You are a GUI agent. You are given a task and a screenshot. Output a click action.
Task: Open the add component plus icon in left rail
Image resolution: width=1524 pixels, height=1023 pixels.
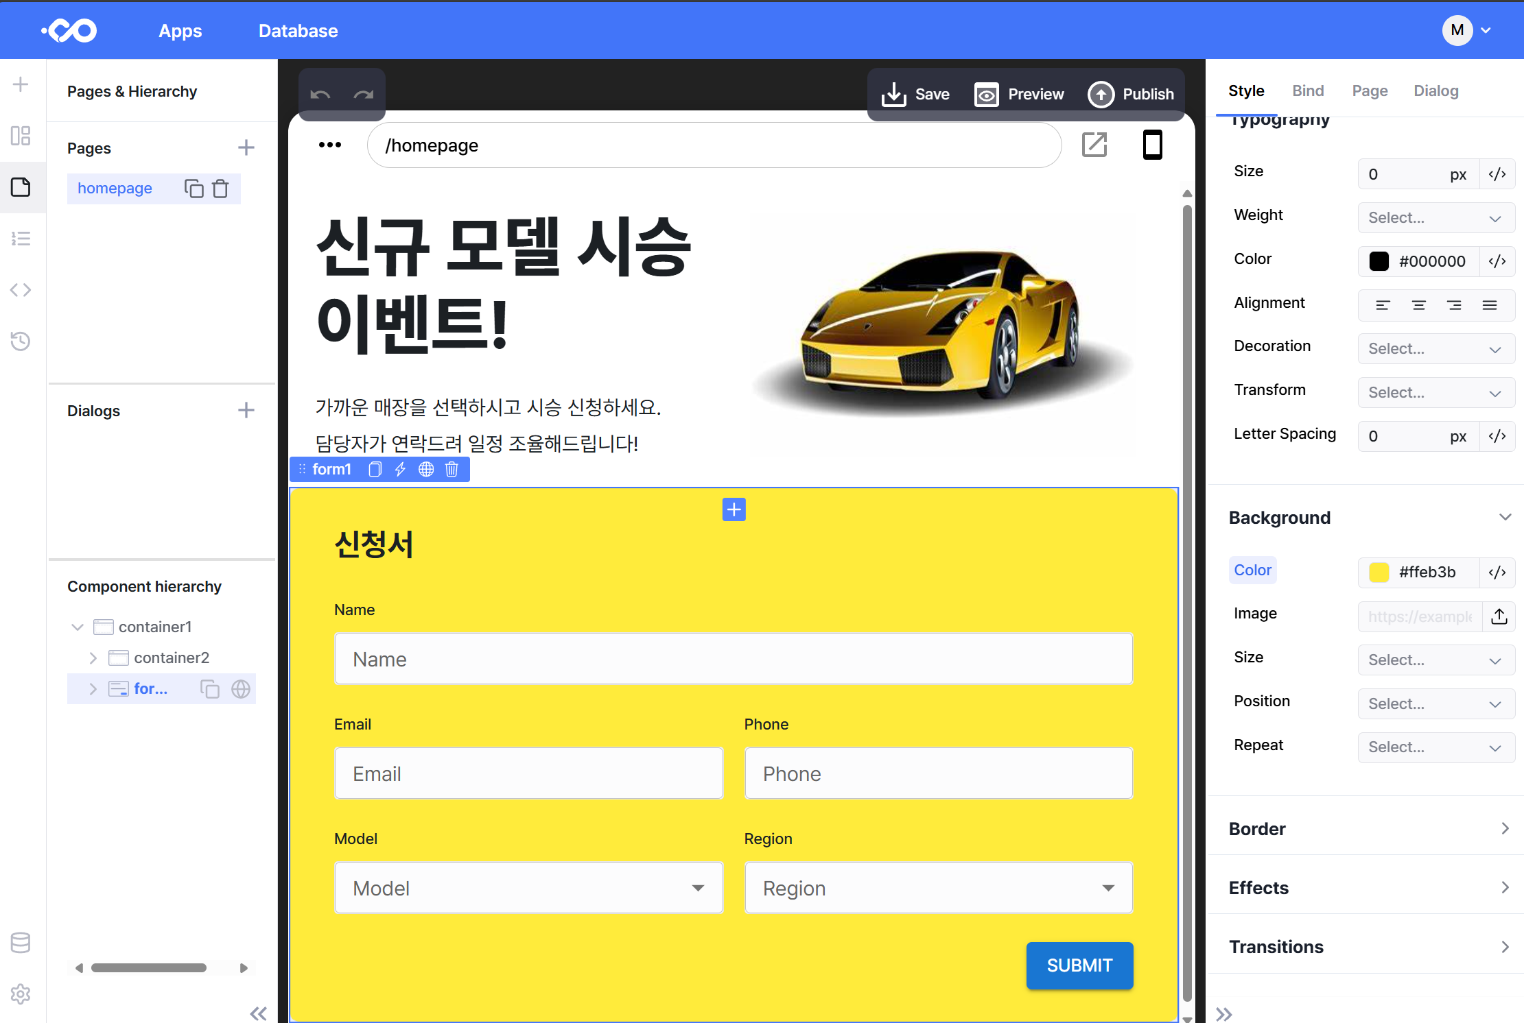[x=21, y=84]
